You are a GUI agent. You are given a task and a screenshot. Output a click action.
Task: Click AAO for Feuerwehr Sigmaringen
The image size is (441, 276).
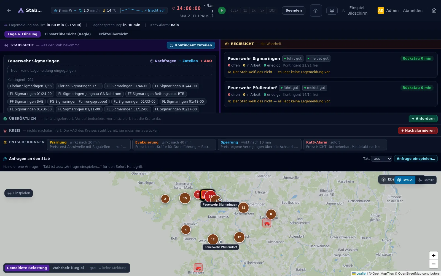(x=206, y=61)
